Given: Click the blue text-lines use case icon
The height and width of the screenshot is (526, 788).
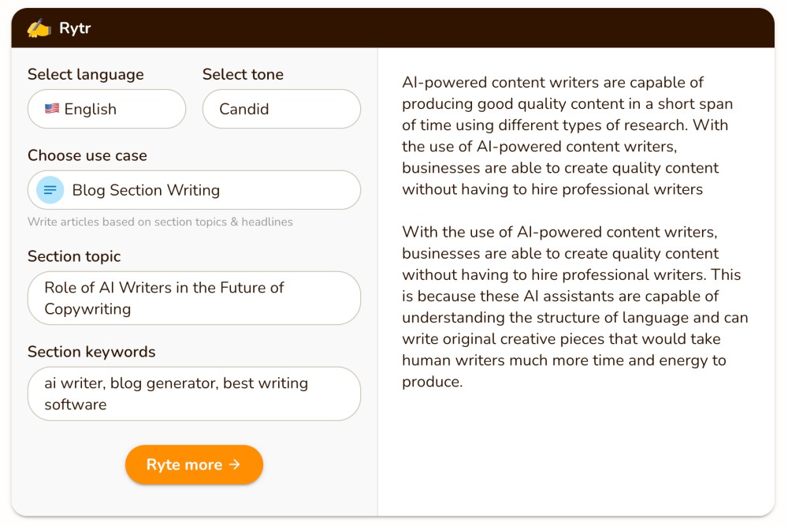Looking at the screenshot, I should pyautogui.click(x=50, y=190).
